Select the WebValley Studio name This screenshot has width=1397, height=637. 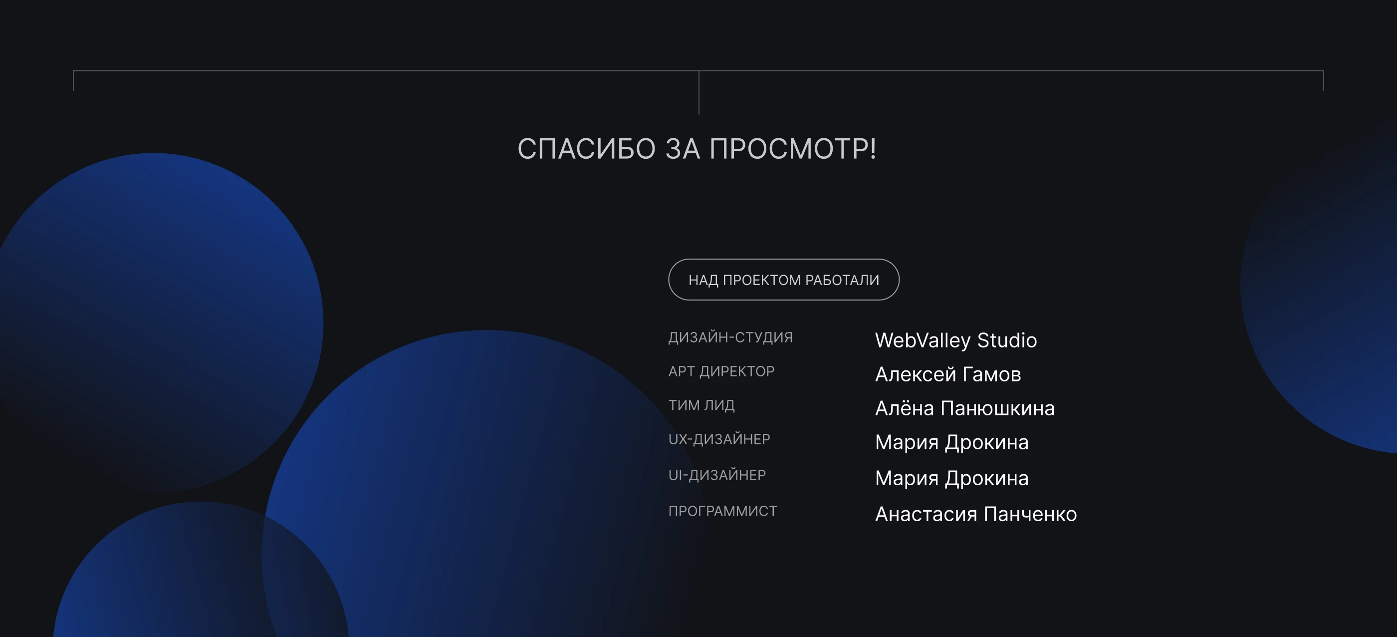point(955,340)
